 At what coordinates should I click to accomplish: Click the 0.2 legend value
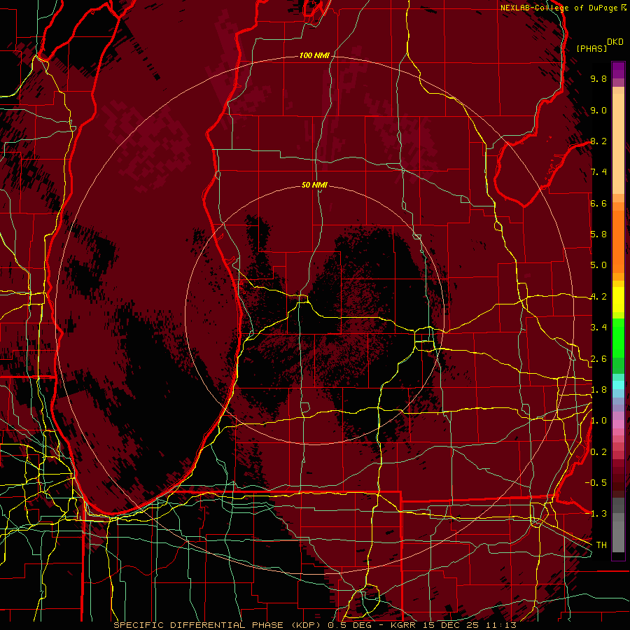(x=598, y=452)
